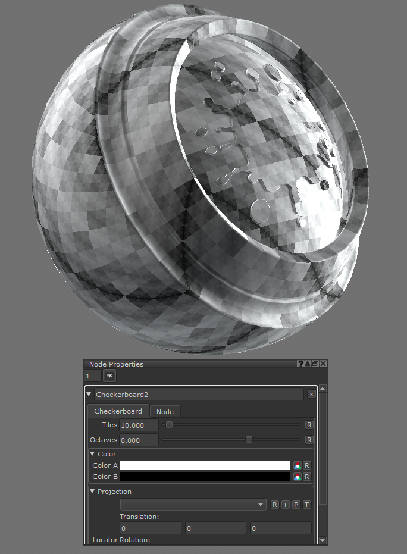This screenshot has height=554, width=407.
Task: Click the clear-all button beside panel count field
Action: 109,375
